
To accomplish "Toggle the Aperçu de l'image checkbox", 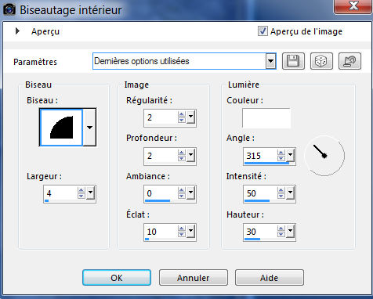I will (263, 31).
